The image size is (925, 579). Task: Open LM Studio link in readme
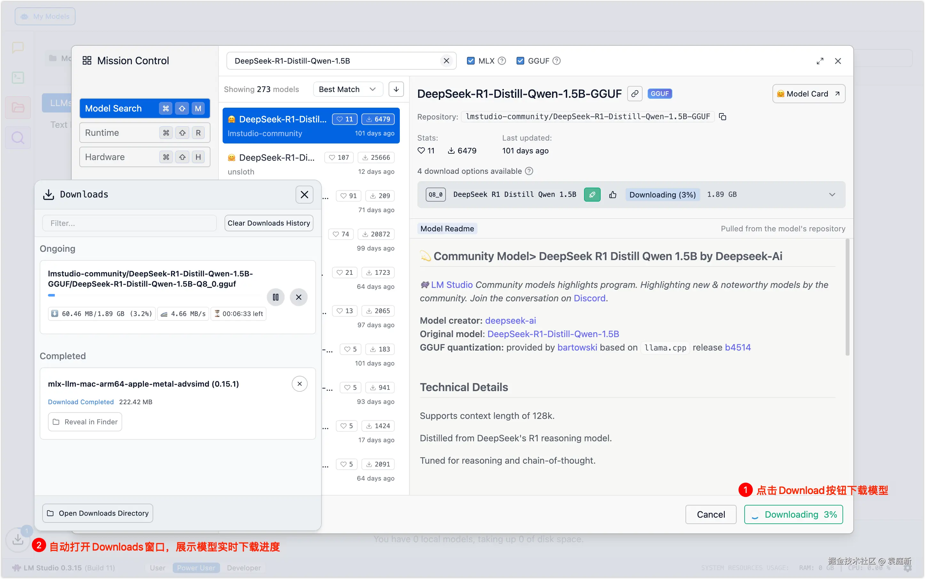(452, 285)
